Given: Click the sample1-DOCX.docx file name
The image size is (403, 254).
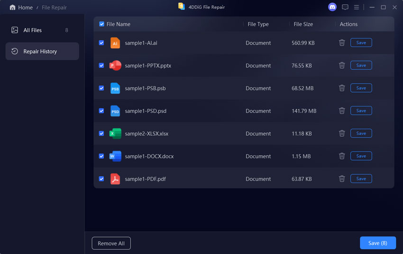Looking at the screenshot, I should coord(149,156).
